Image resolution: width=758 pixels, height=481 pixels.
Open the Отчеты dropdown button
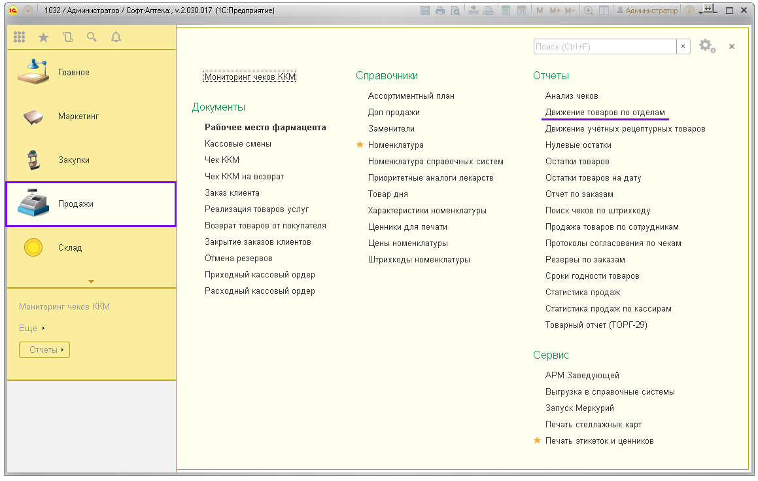pyautogui.click(x=44, y=350)
